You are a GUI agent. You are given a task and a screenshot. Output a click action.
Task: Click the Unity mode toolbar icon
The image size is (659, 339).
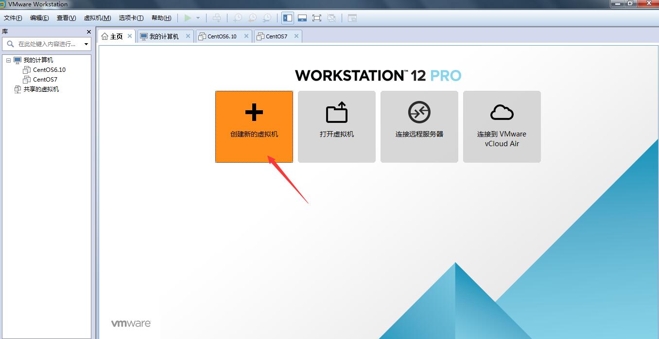[331, 18]
